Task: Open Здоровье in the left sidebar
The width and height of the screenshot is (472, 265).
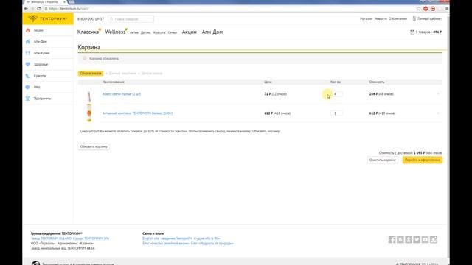Action: tap(41, 64)
